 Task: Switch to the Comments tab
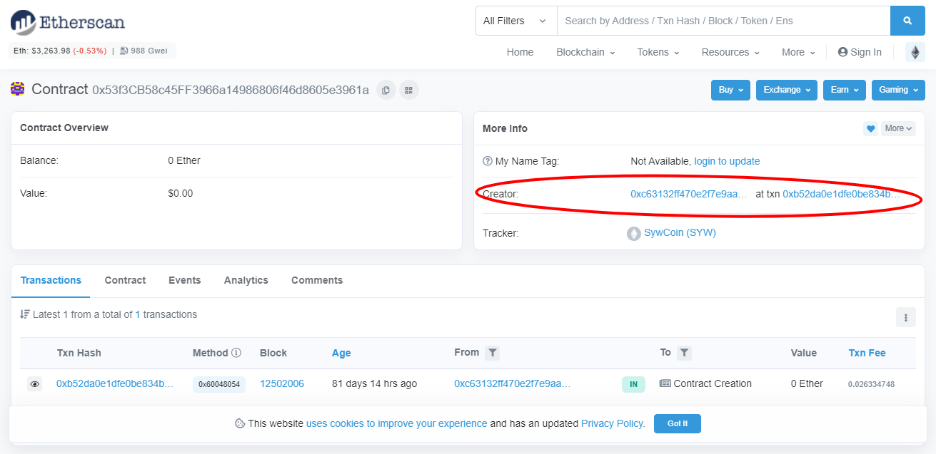coord(317,280)
